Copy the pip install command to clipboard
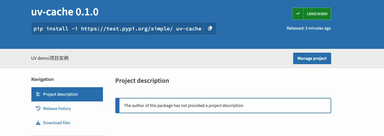This screenshot has height=136, width=384. coord(210,29)
